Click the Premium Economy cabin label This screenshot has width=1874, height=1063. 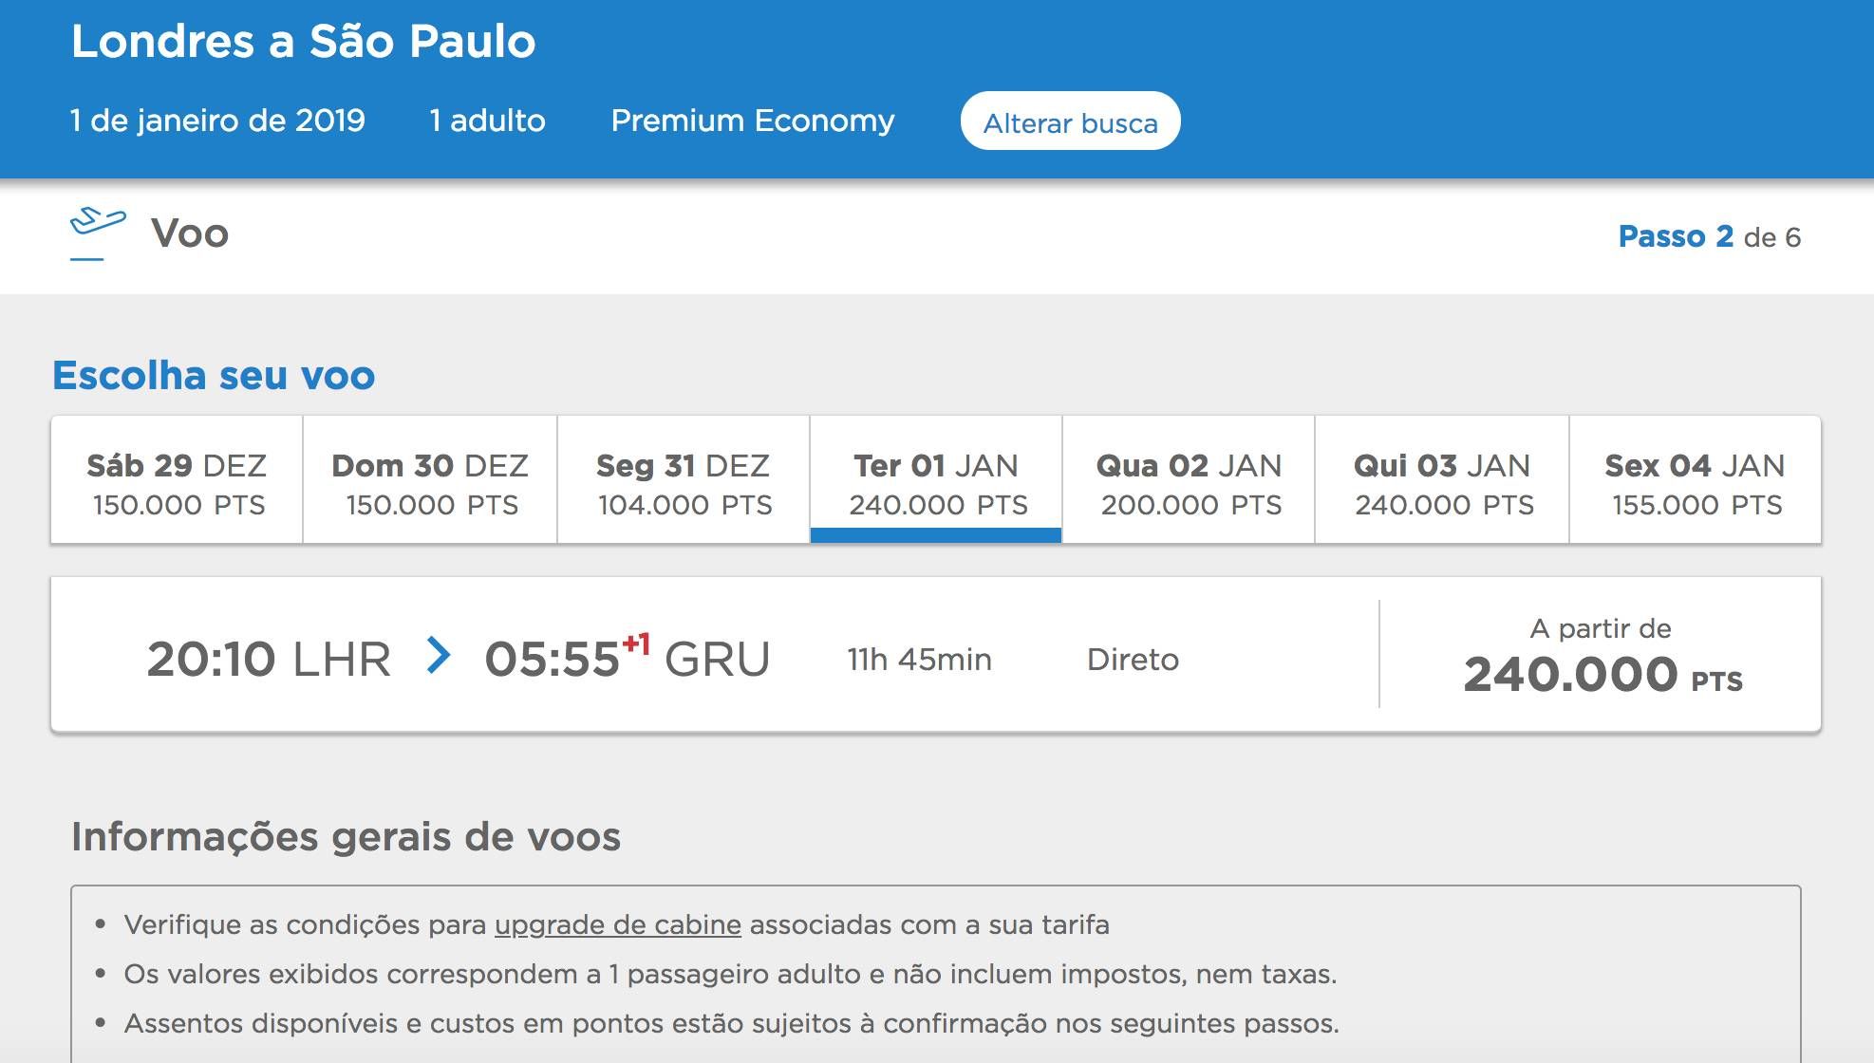pos(753,121)
